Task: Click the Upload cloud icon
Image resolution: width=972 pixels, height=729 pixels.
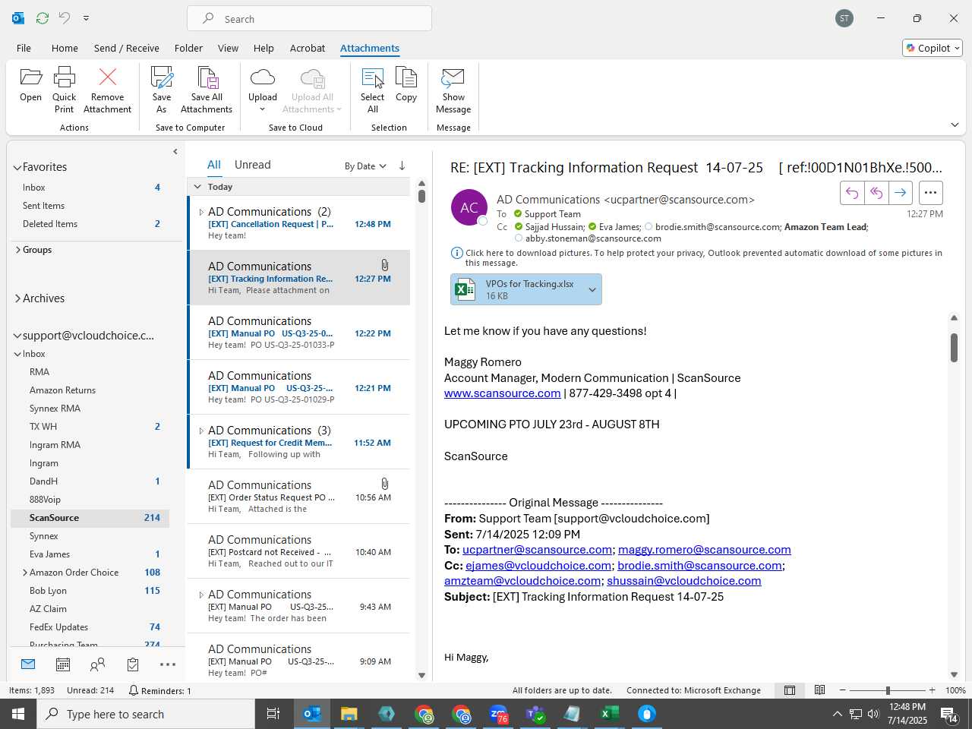Action: pos(263,77)
